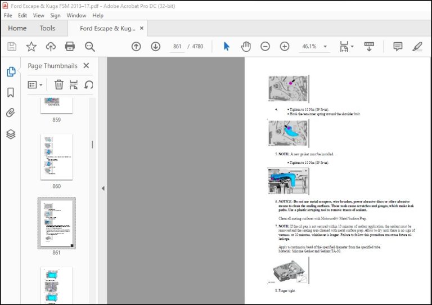Zoom out with the minus icon
The image size is (432, 305).
coord(265,46)
